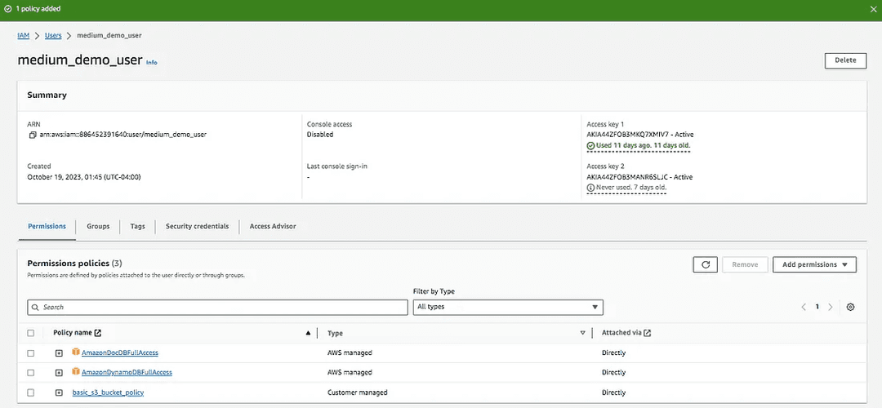Image resolution: width=882 pixels, height=408 pixels.
Task: Click the 'Customer managed' type cell
Action: (357, 392)
